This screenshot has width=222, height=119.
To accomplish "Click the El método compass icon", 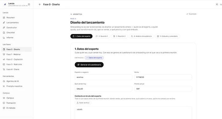I will click(4, 108).
